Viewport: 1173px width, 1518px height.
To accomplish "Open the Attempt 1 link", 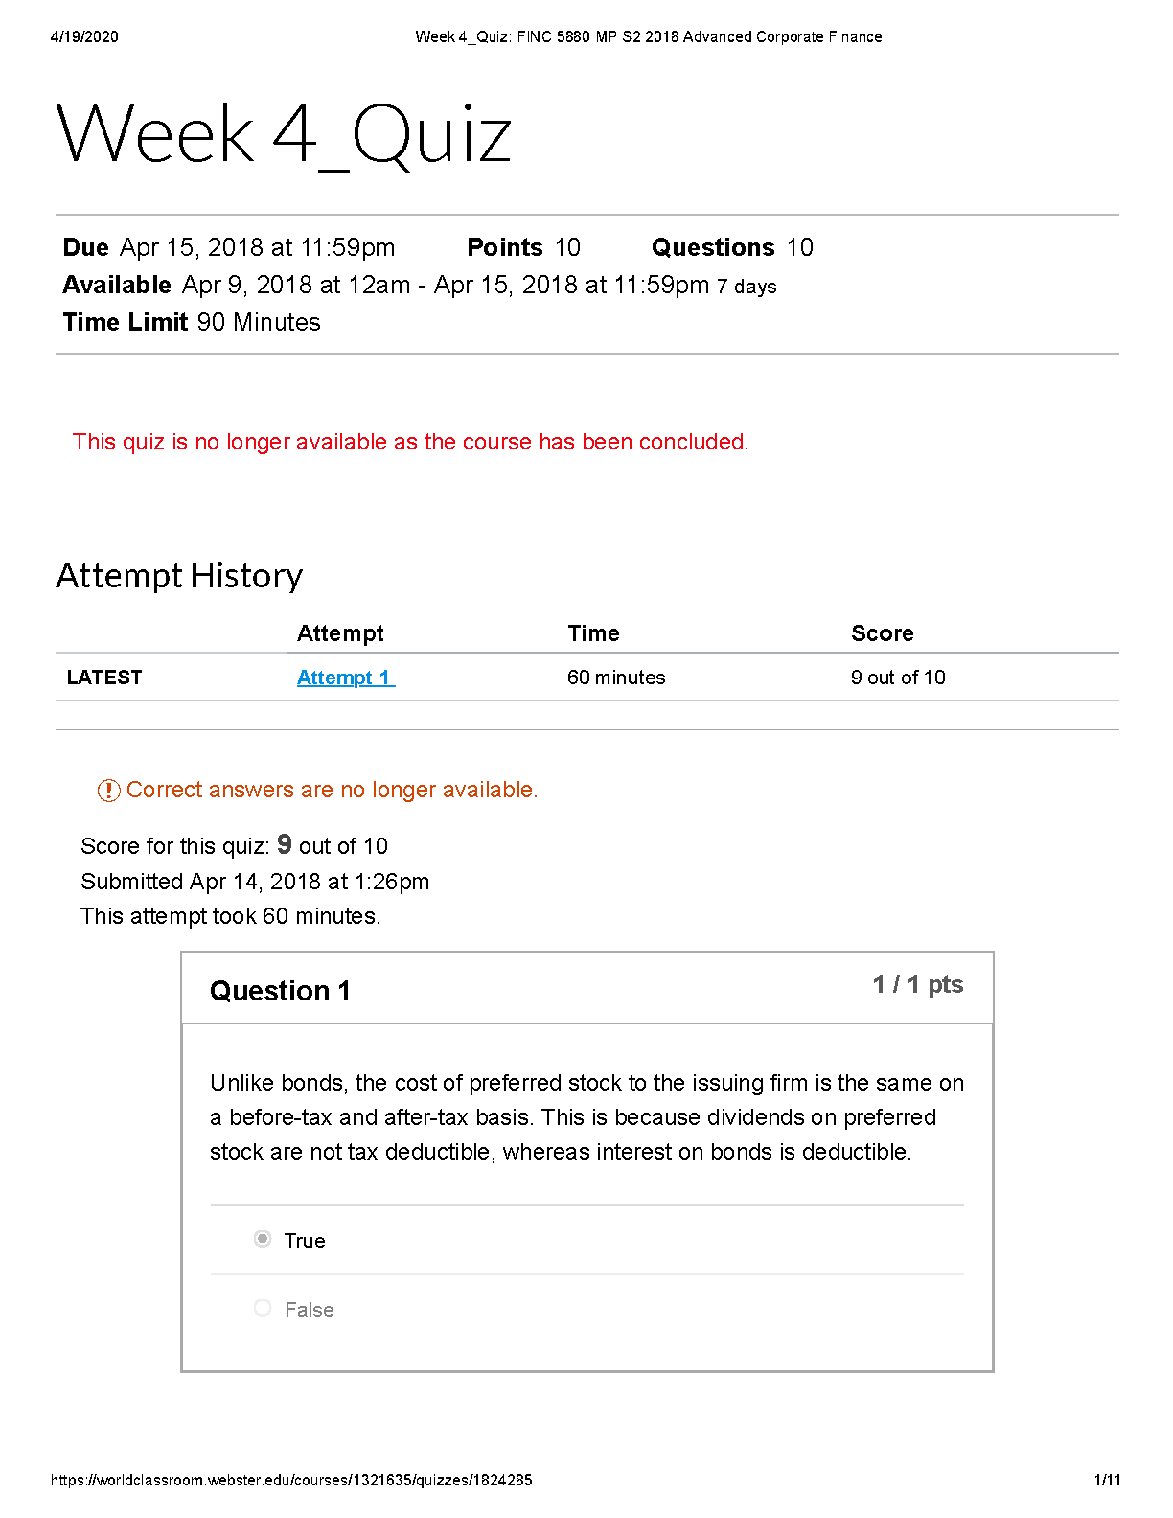I will (345, 678).
